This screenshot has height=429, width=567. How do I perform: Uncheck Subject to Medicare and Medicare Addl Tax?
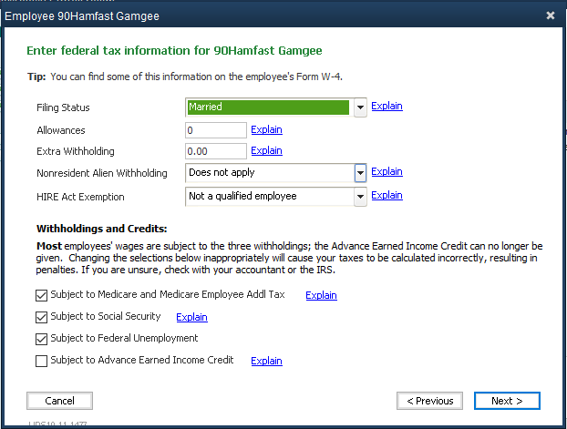42,295
